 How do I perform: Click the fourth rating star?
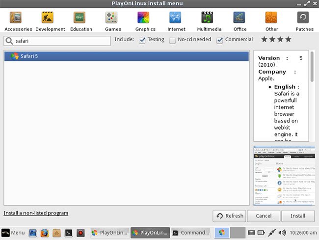pos(288,39)
